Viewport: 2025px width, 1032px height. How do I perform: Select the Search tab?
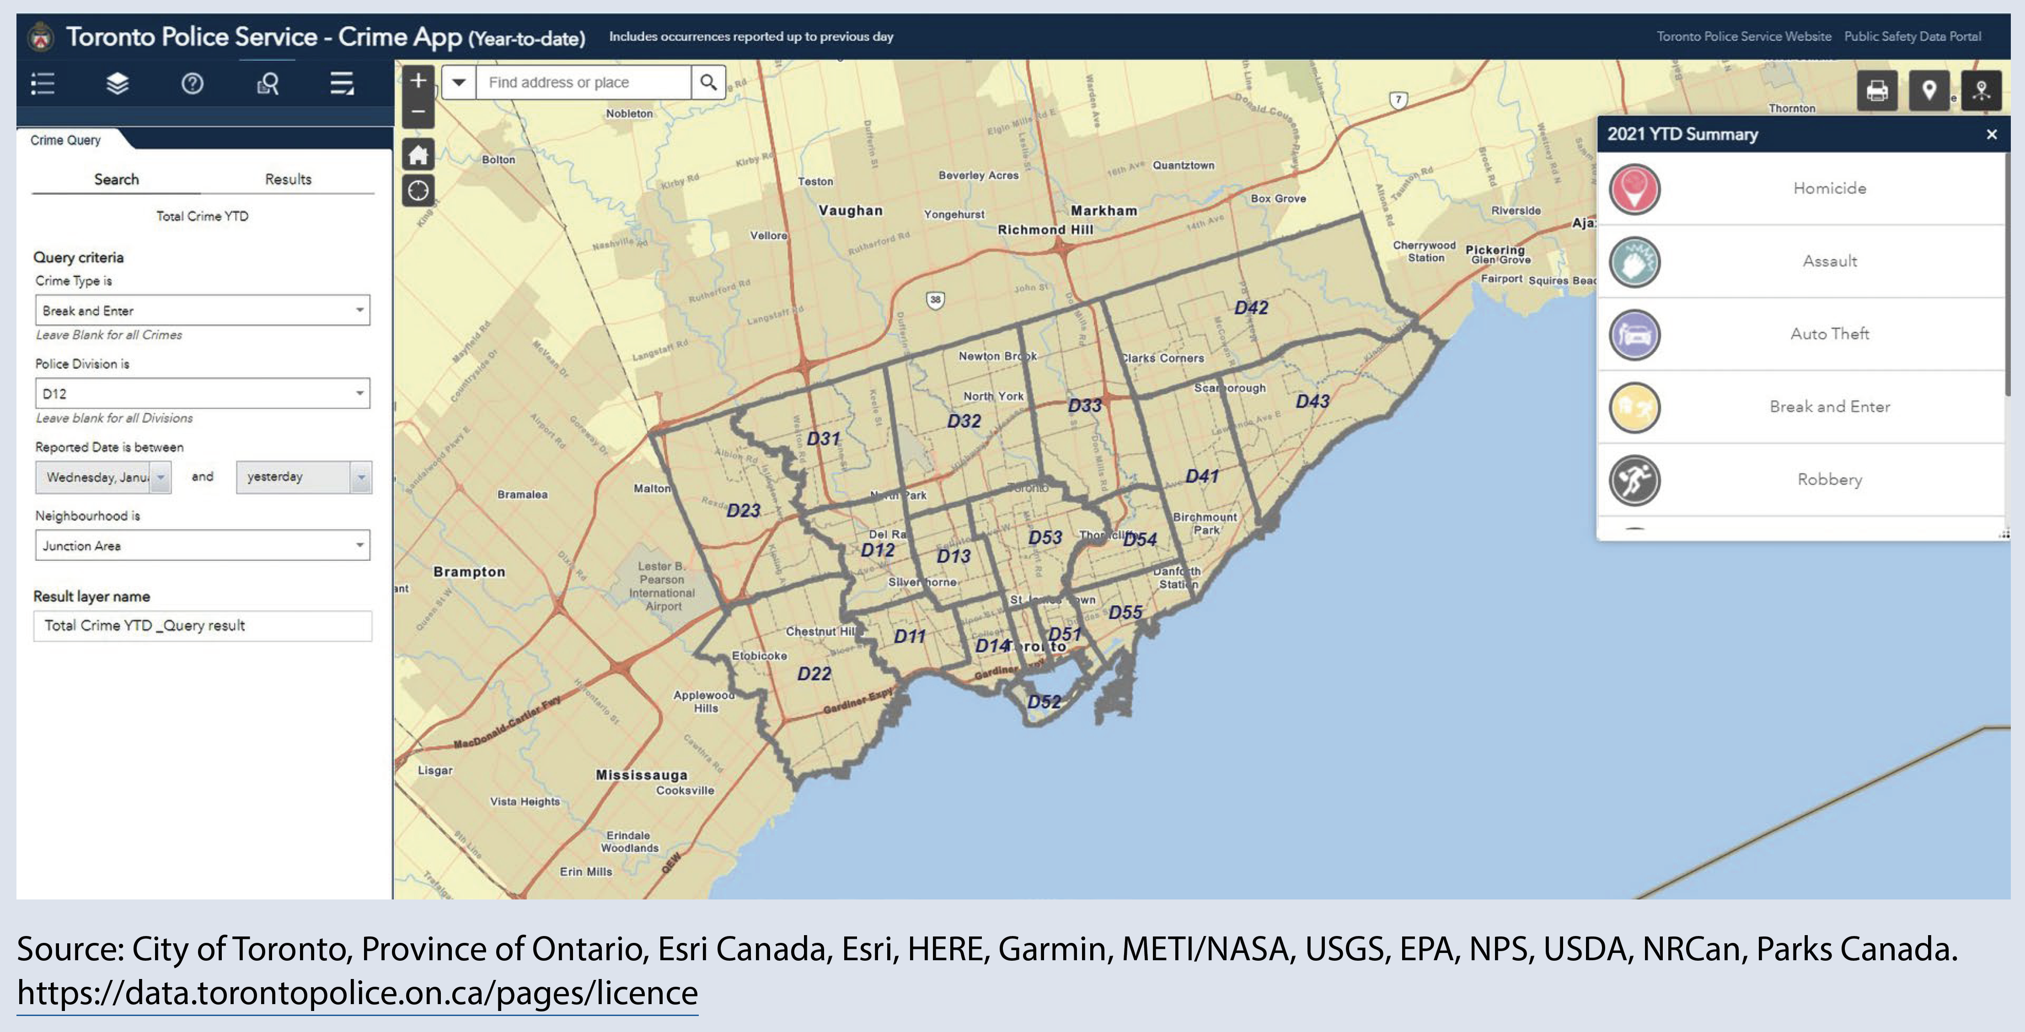click(116, 179)
